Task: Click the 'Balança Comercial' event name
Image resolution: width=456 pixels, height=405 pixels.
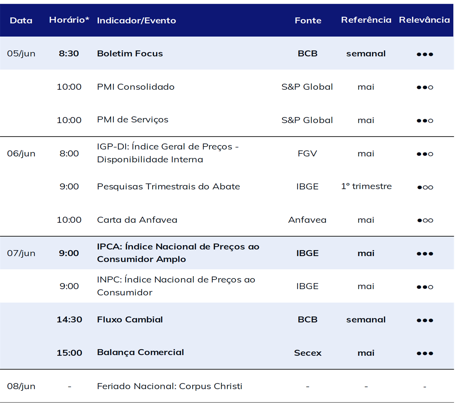Action: click(x=141, y=353)
